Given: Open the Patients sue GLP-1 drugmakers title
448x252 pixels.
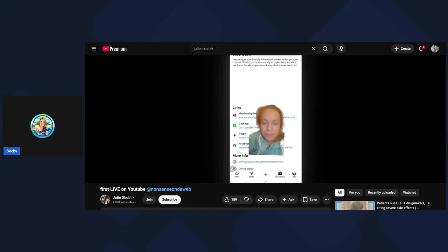Looking at the screenshot, I should click(x=401, y=205).
